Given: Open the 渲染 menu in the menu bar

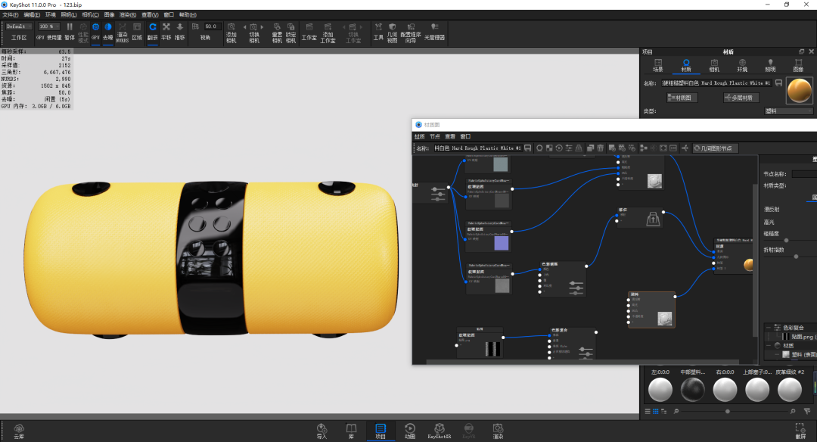Looking at the screenshot, I should [128, 14].
